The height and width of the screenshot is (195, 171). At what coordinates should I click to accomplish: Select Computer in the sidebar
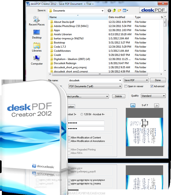(x=37, y=60)
